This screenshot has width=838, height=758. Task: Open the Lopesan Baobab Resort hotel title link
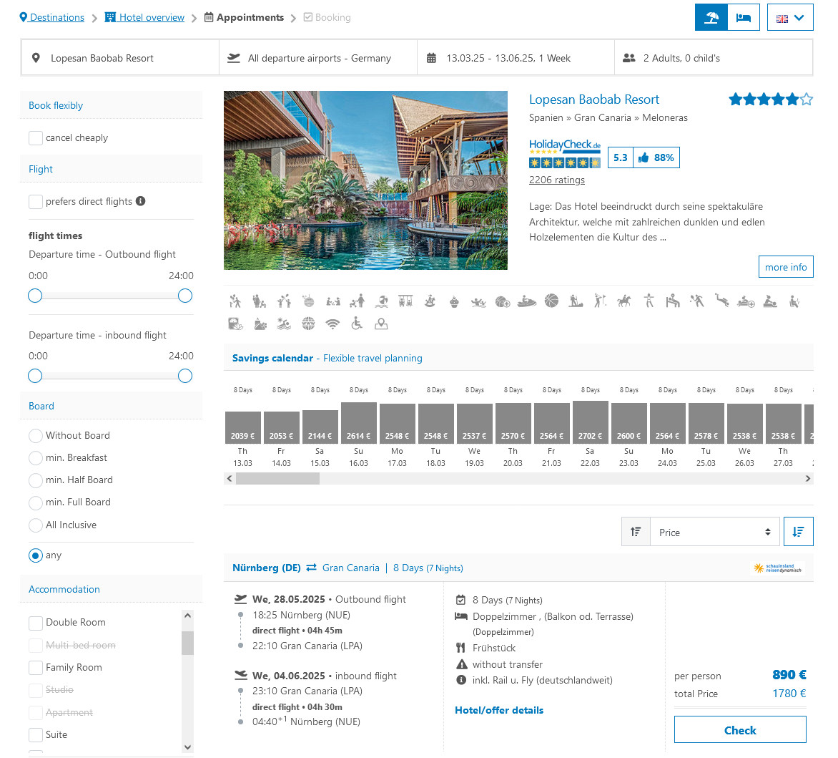point(593,99)
